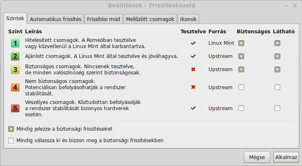Enable Látható checkbox for level 5
This screenshot has width=302, height=166.
click(x=277, y=108)
